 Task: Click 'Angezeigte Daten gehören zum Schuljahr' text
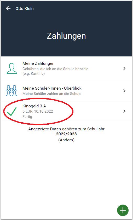coord(66,129)
